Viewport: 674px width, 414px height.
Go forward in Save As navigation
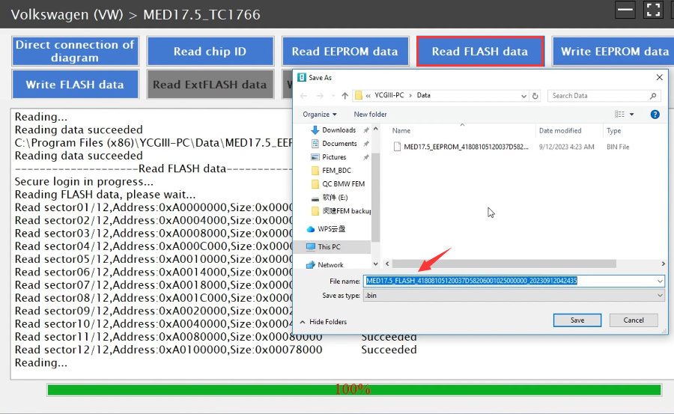pyautogui.click(x=321, y=95)
